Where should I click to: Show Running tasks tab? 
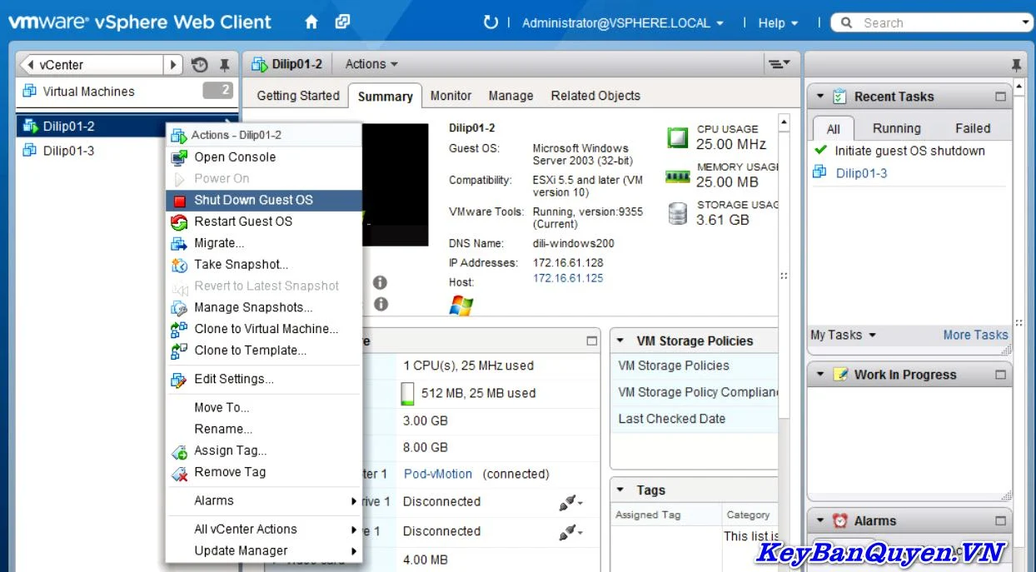pos(897,128)
